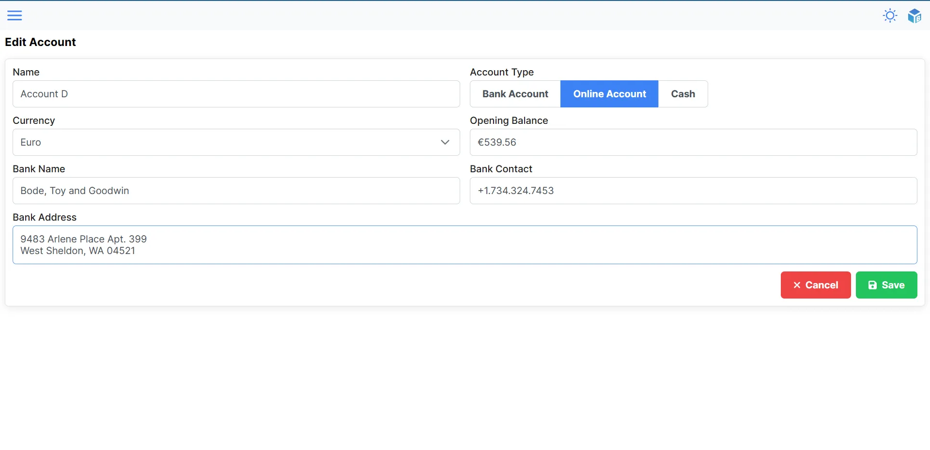Viewport: 930px width, 450px height.
Task: Click the Edit Account page heading
Action: coord(40,42)
